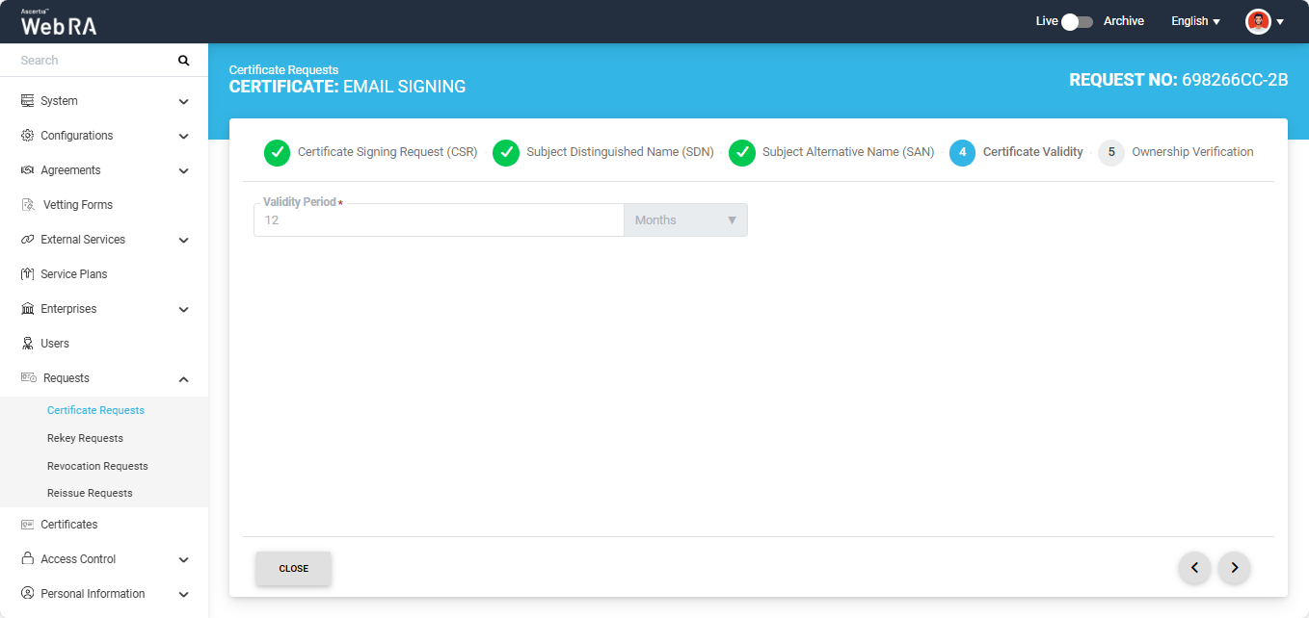1309x618 pixels.
Task: Collapse the Requests menu section
Action: (183, 379)
